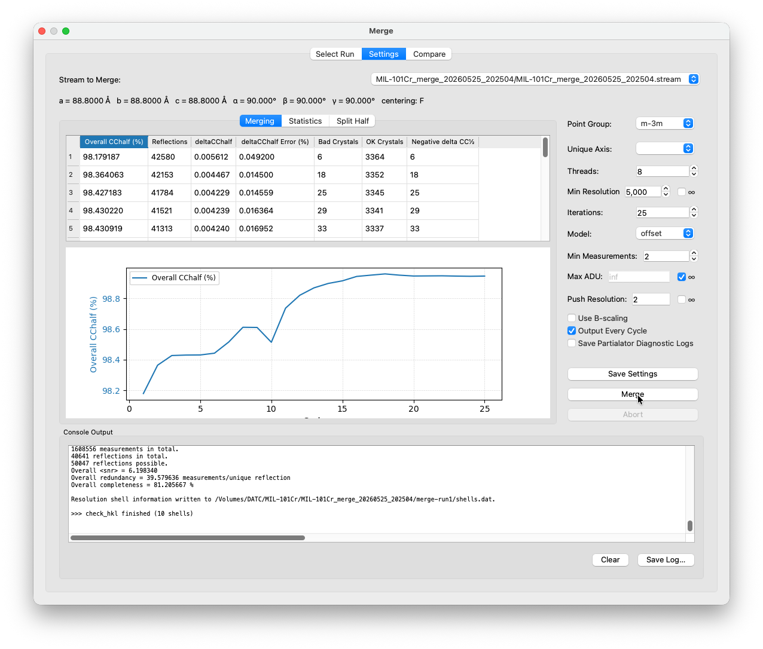Click the Iterations value field
The image size is (763, 649).
pyautogui.click(x=663, y=212)
